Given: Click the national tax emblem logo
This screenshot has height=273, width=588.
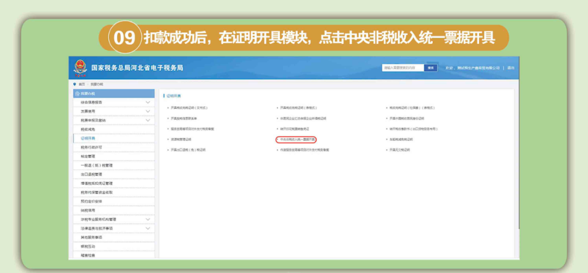Looking at the screenshot, I should 80,68.
